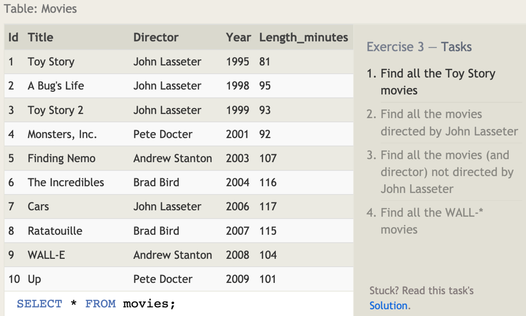Select task 1 Find all the Toy Story movies
This screenshot has width=526, height=316.
pos(438,82)
